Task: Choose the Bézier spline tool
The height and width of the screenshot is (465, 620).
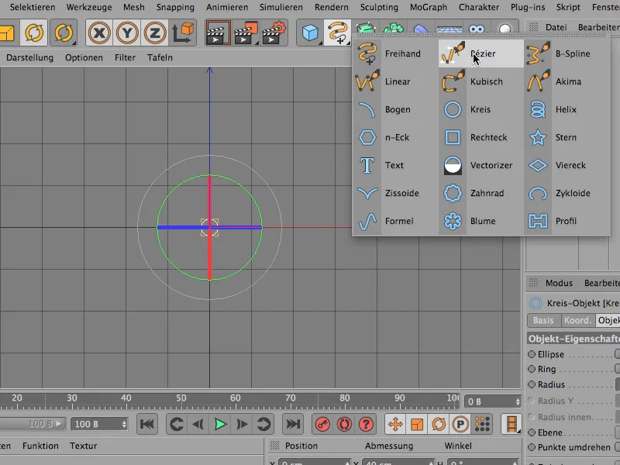Action: pyautogui.click(x=480, y=53)
